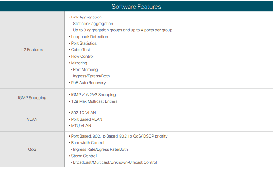Screen dimensions: 275x169
Task: Select IGMP v1/v2/v3 Snooping text
Action: click(93, 95)
